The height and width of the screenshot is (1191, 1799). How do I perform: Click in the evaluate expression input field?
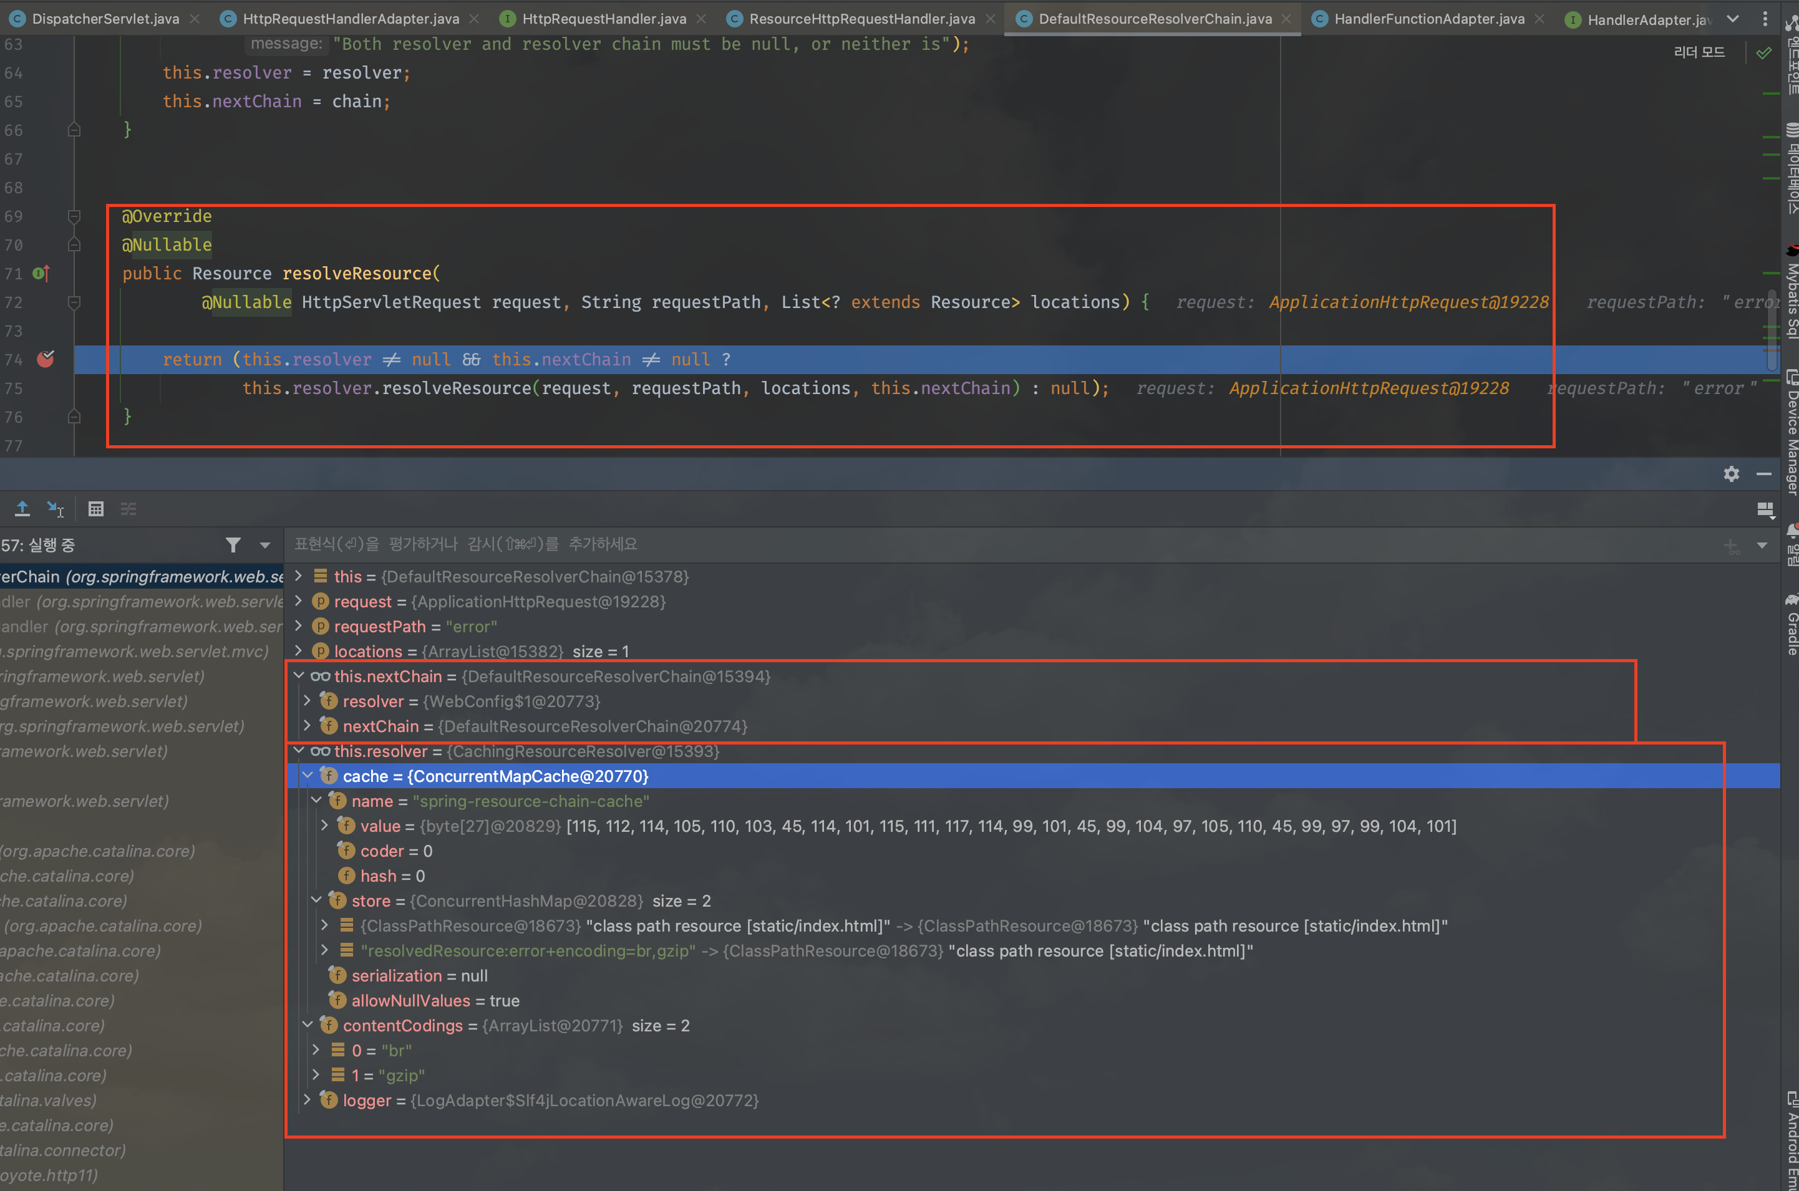[1003, 544]
